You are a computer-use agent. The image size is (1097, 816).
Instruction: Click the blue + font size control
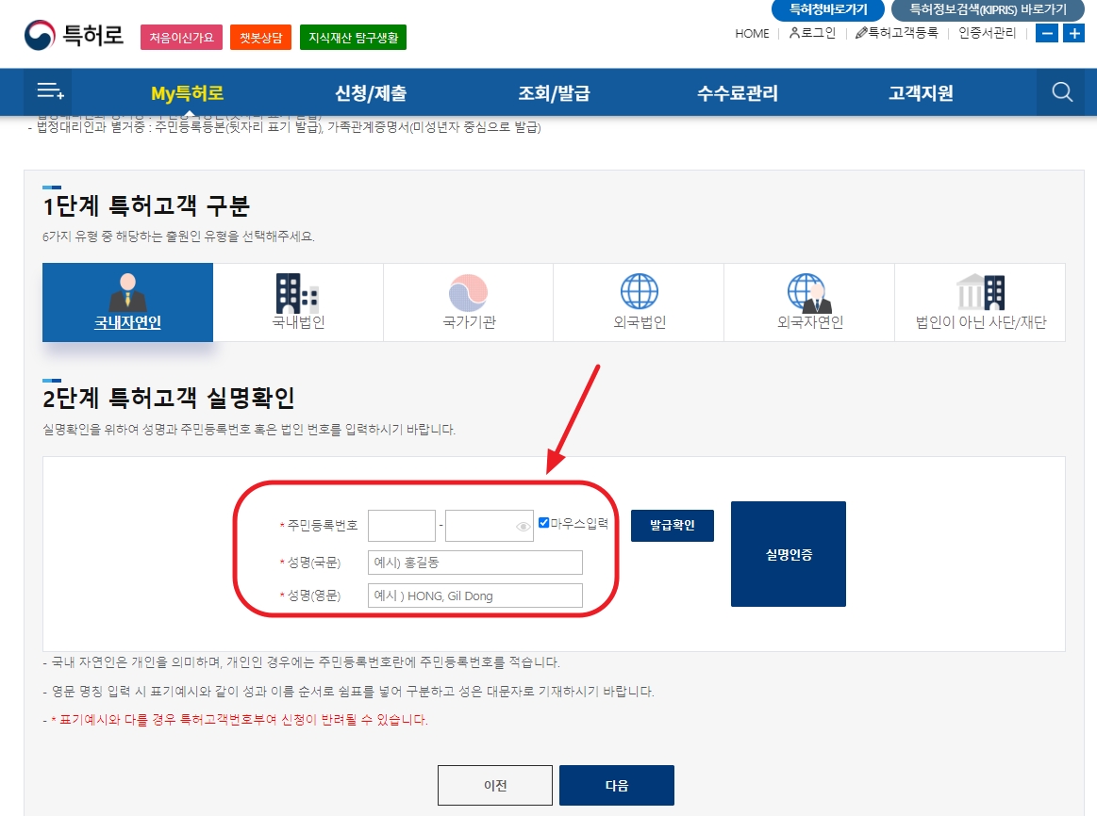tap(1074, 34)
